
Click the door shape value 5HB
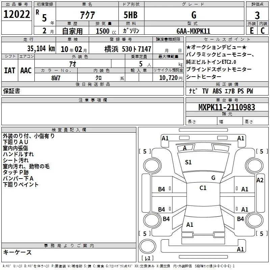click(x=131, y=15)
